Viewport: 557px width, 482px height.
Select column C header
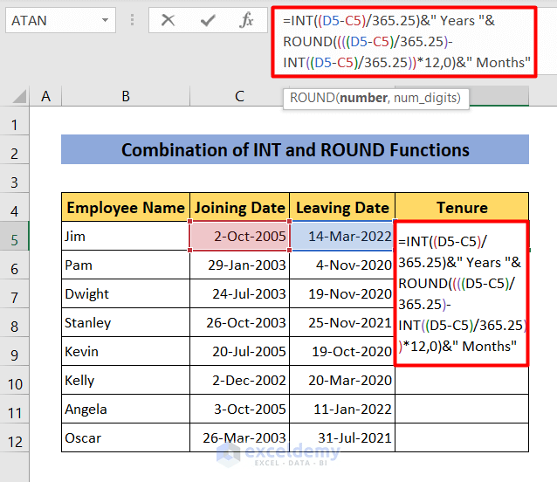pyautogui.click(x=239, y=96)
